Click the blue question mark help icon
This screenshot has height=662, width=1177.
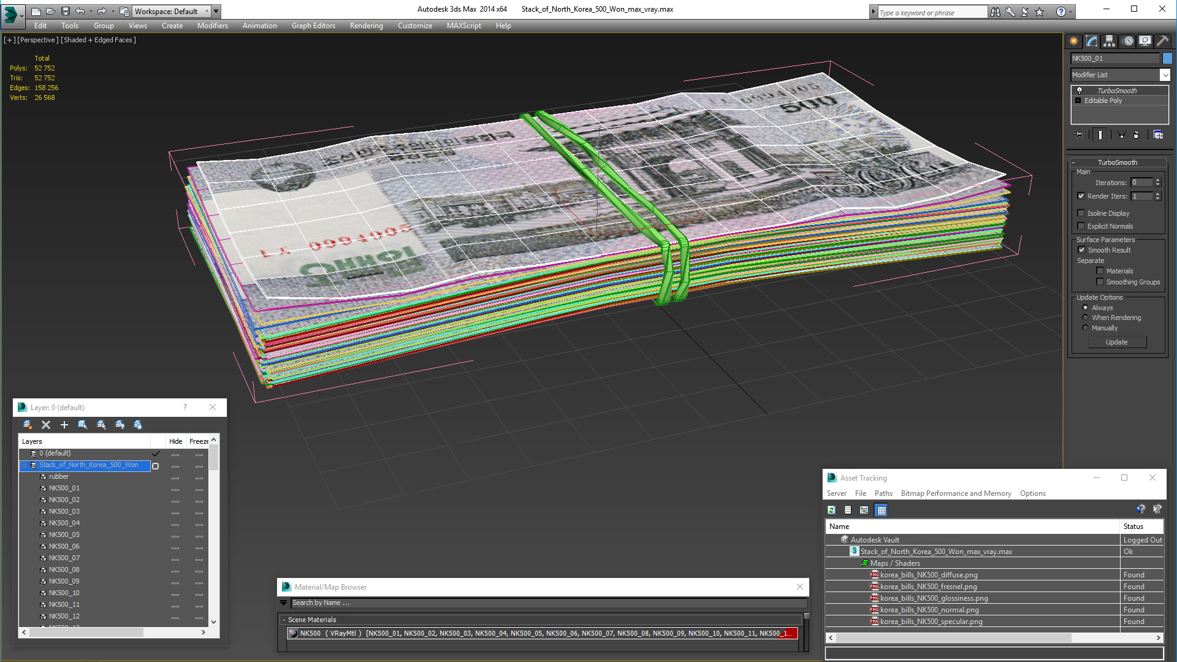click(1061, 12)
